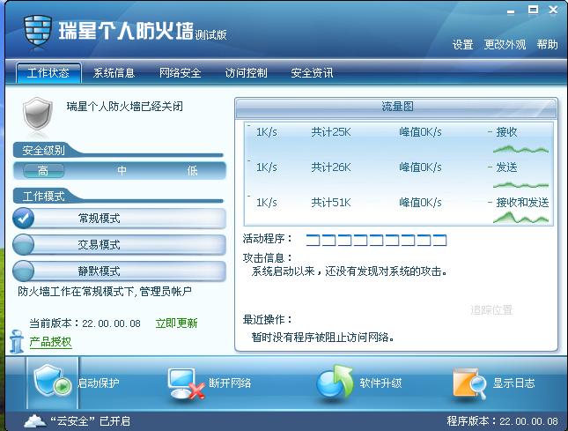568x431 pixels.
Task: Click the 软件升级 globe arrow icon
Action: [x=334, y=383]
